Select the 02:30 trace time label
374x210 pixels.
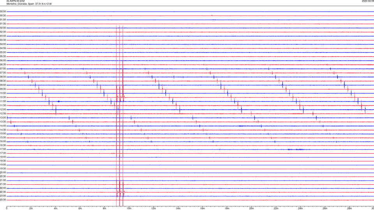point(3,32)
